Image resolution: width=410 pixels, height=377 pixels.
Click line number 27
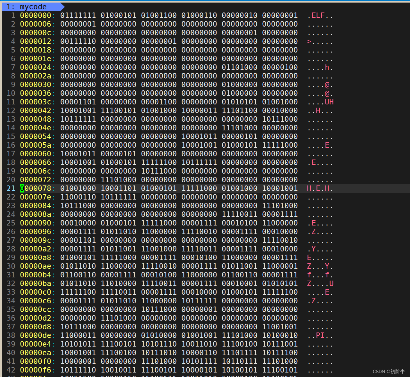11,240
